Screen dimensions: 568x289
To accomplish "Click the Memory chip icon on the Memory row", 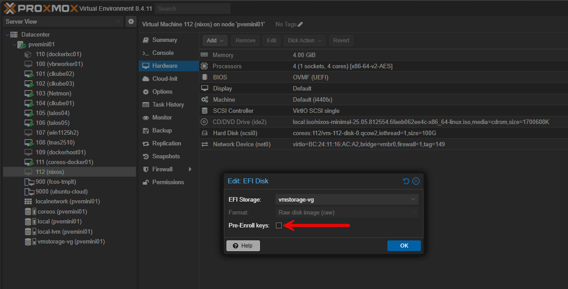I will pyautogui.click(x=205, y=54).
